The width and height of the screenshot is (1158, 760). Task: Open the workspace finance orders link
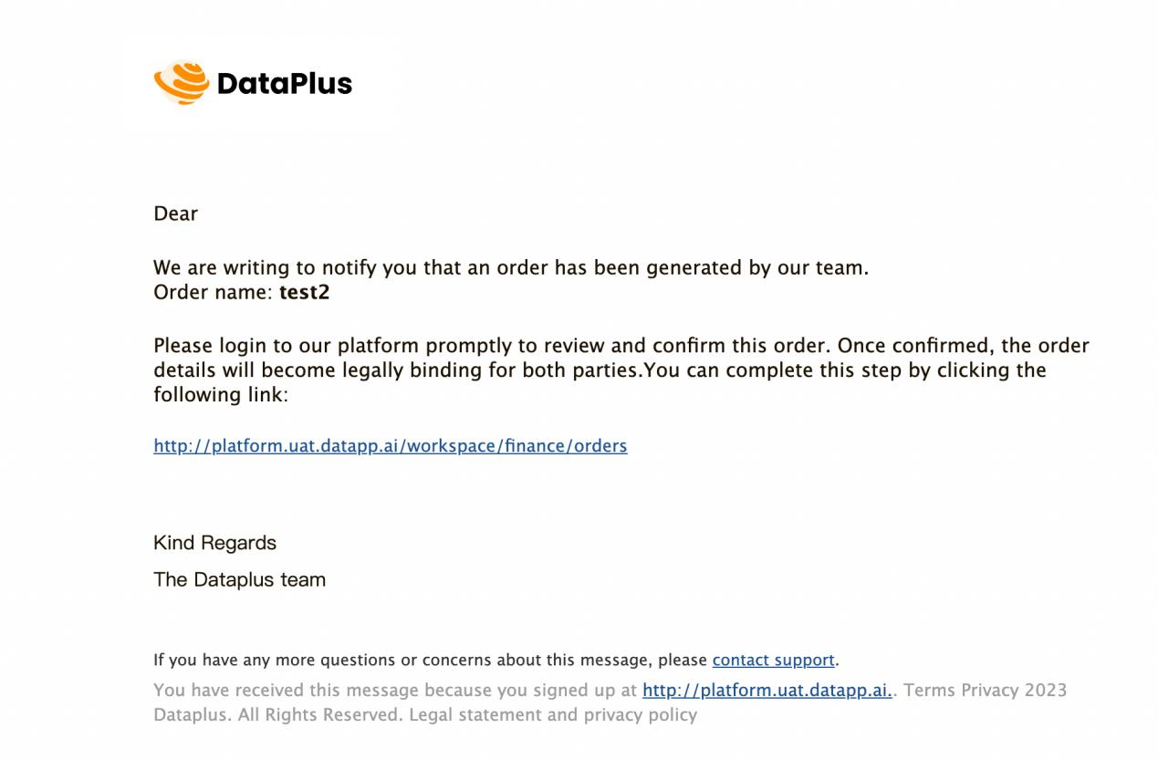[x=391, y=445]
